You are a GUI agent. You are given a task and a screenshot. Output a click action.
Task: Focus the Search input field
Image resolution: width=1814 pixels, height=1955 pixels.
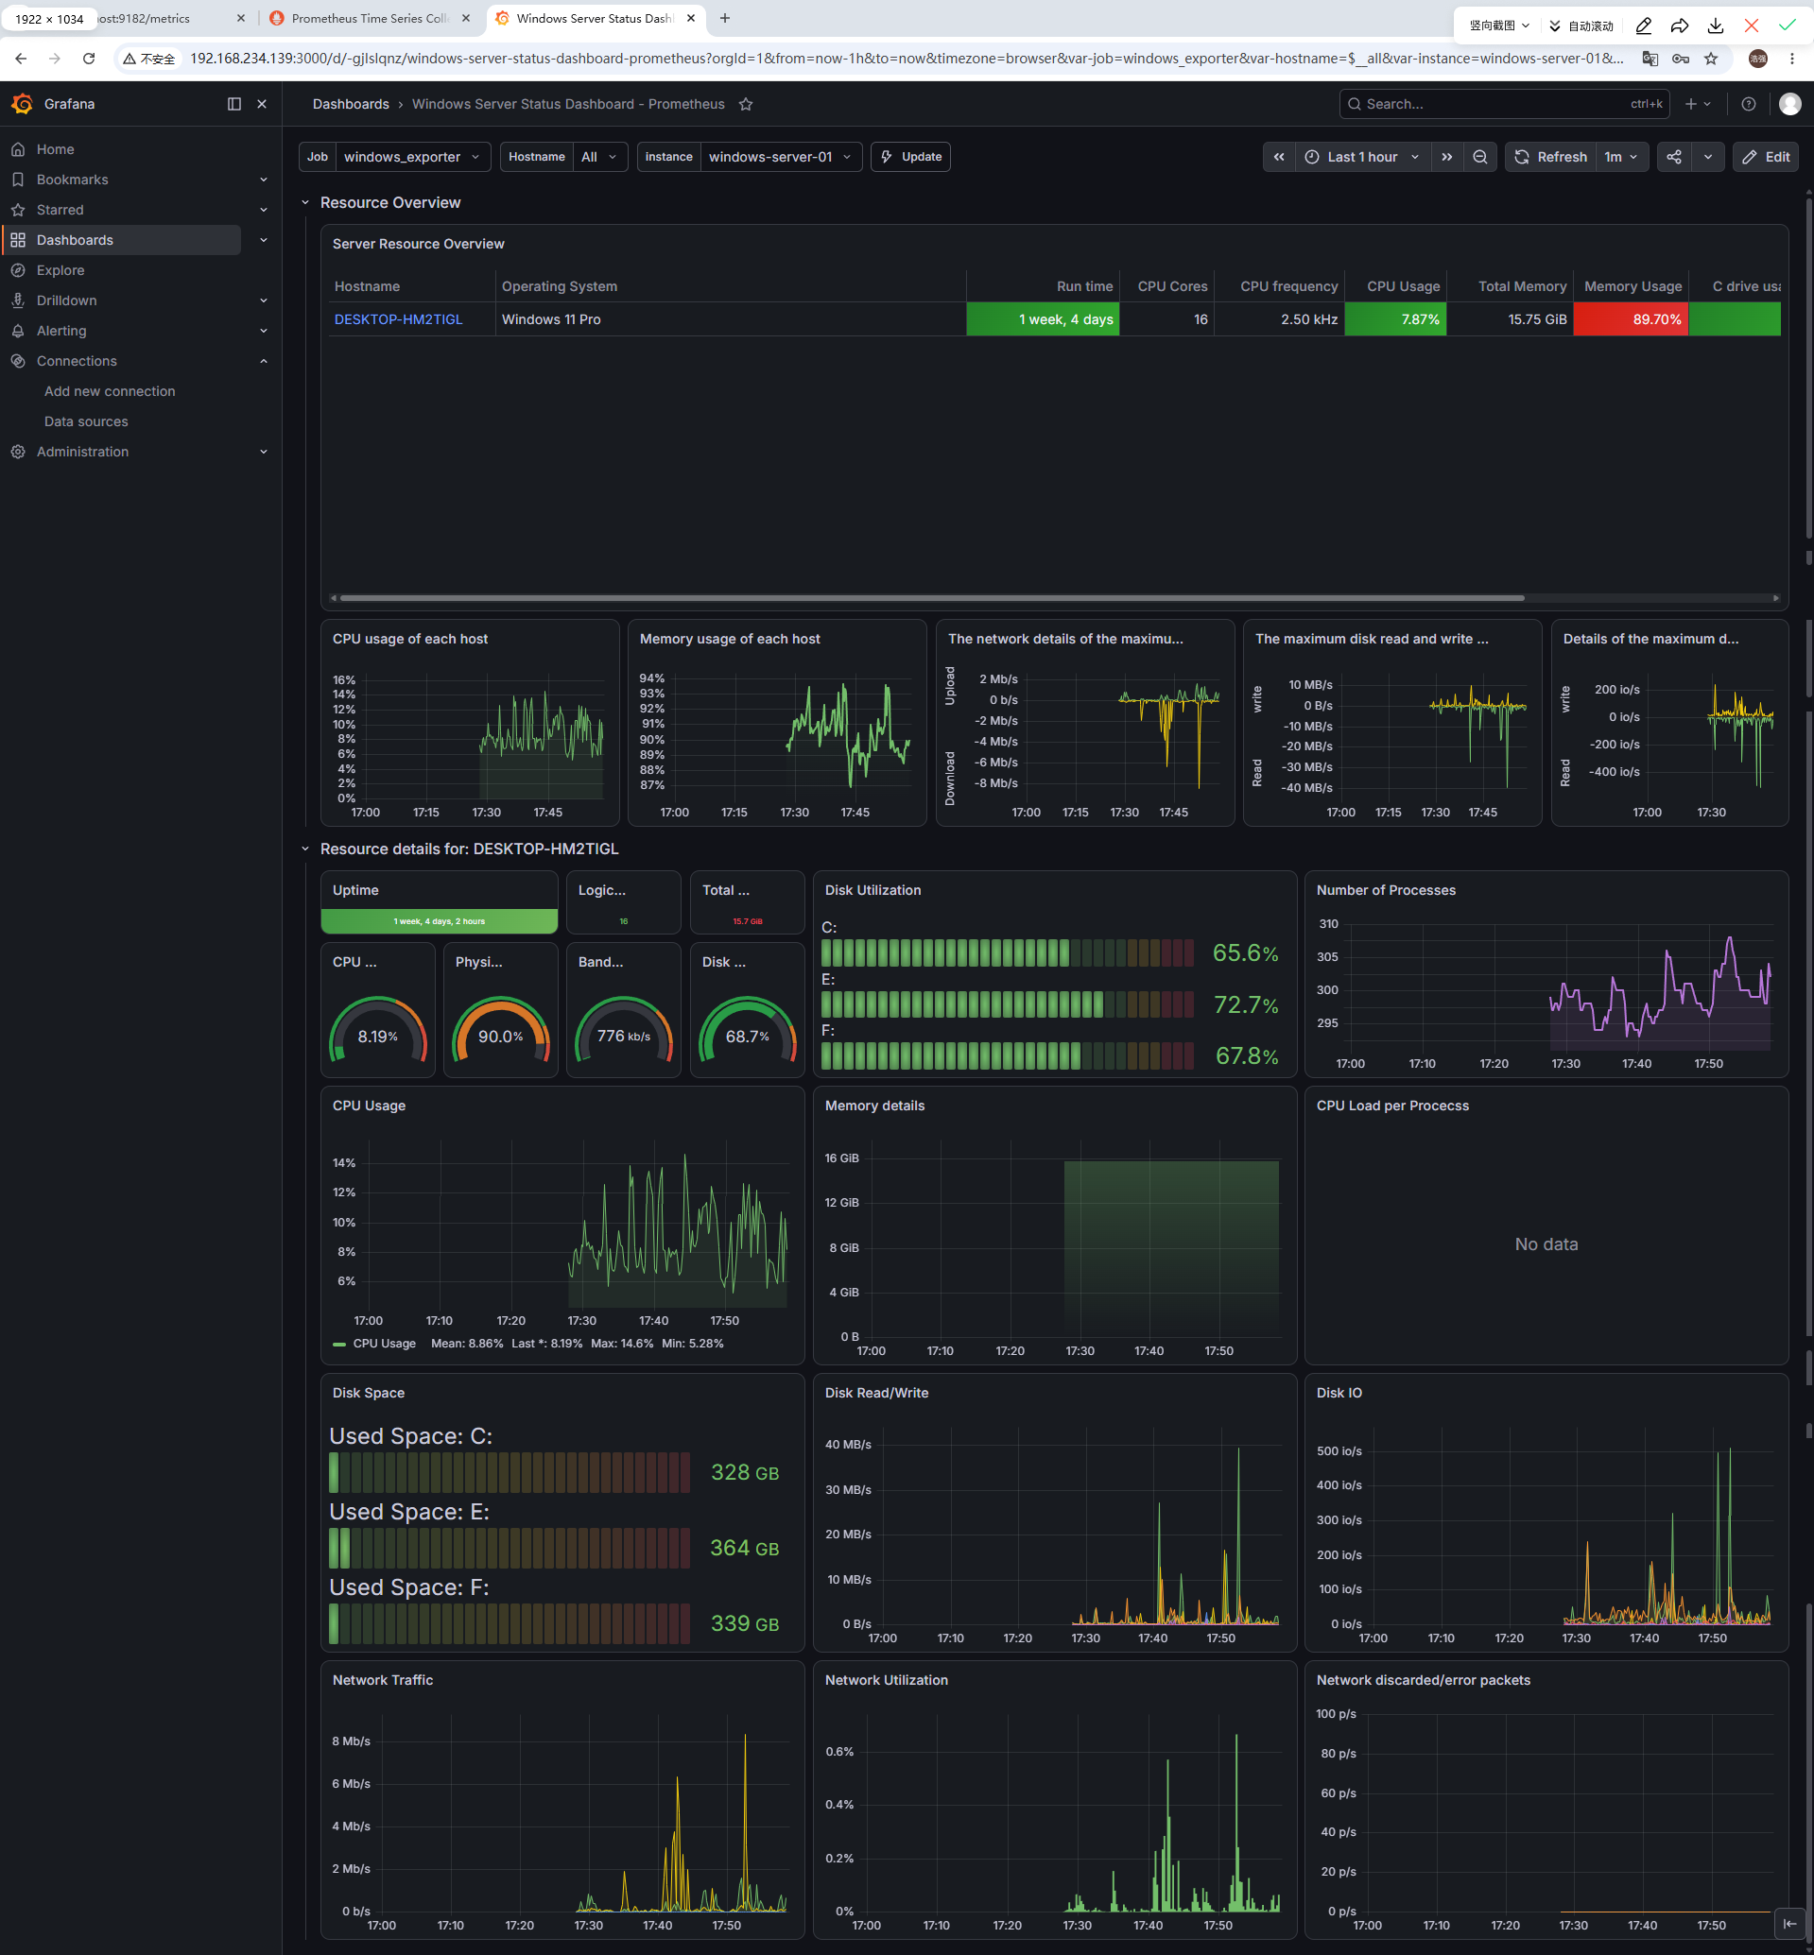(1504, 104)
